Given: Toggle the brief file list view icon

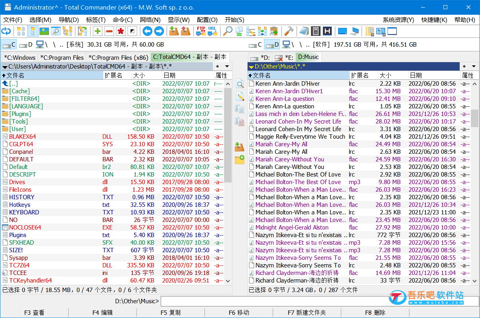Looking at the screenshot, I should click(x=21, y=31).
